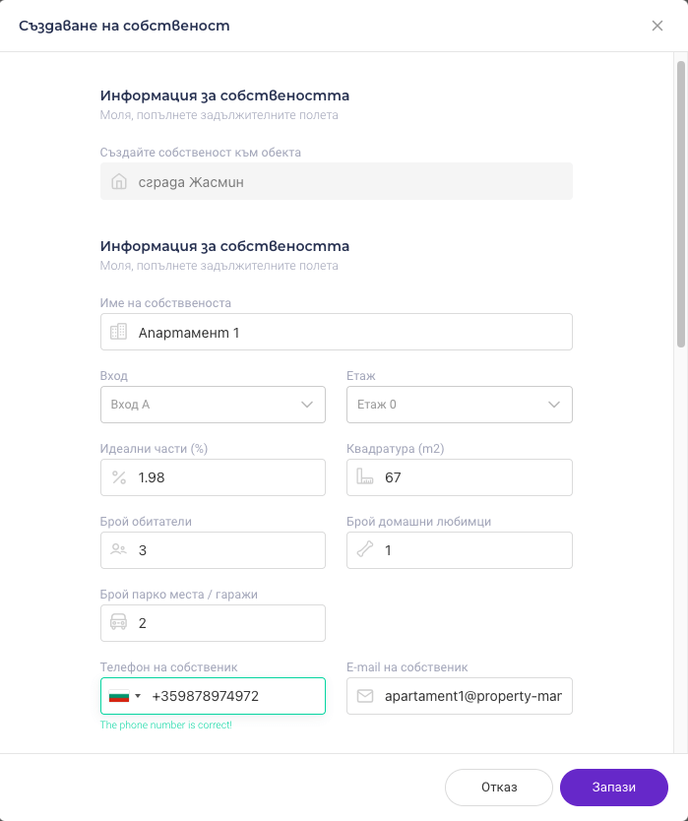Click the building icon beside Апартамент 1

coord(119,332)
